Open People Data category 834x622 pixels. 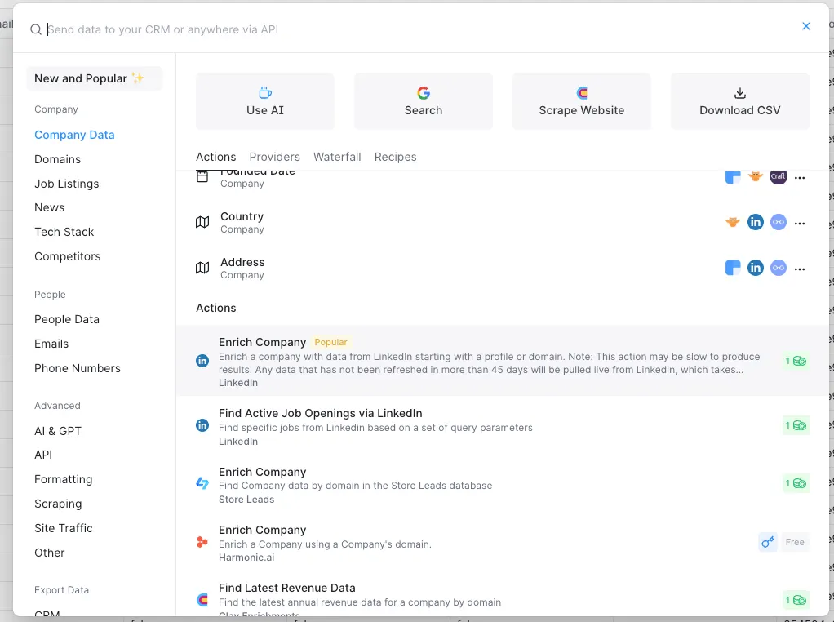(x=66, y=319)
